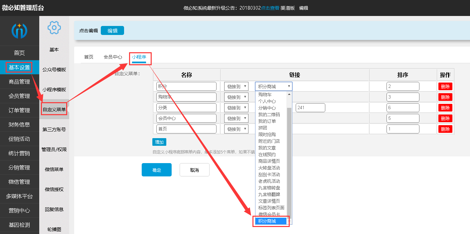Click the settings gear above 基本
Screen dimensions: 470x234
click(x=54, y=28)
